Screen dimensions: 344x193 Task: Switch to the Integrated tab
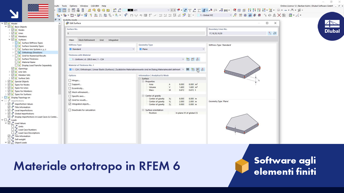113,40
